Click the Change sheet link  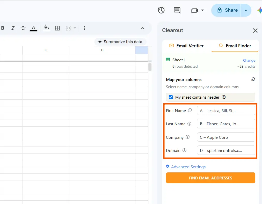[249, 60]
